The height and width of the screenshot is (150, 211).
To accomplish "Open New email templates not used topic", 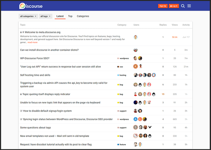I will pos(55,136).
